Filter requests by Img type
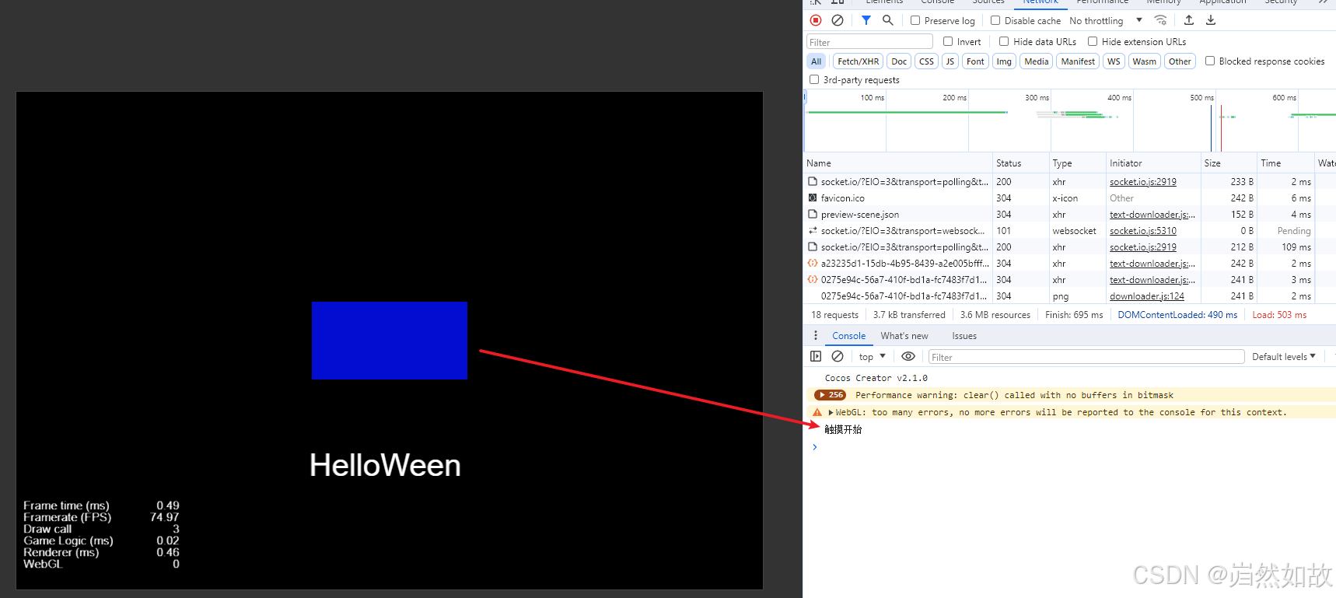1336x598 pixels. click(x=1004, y=61)
